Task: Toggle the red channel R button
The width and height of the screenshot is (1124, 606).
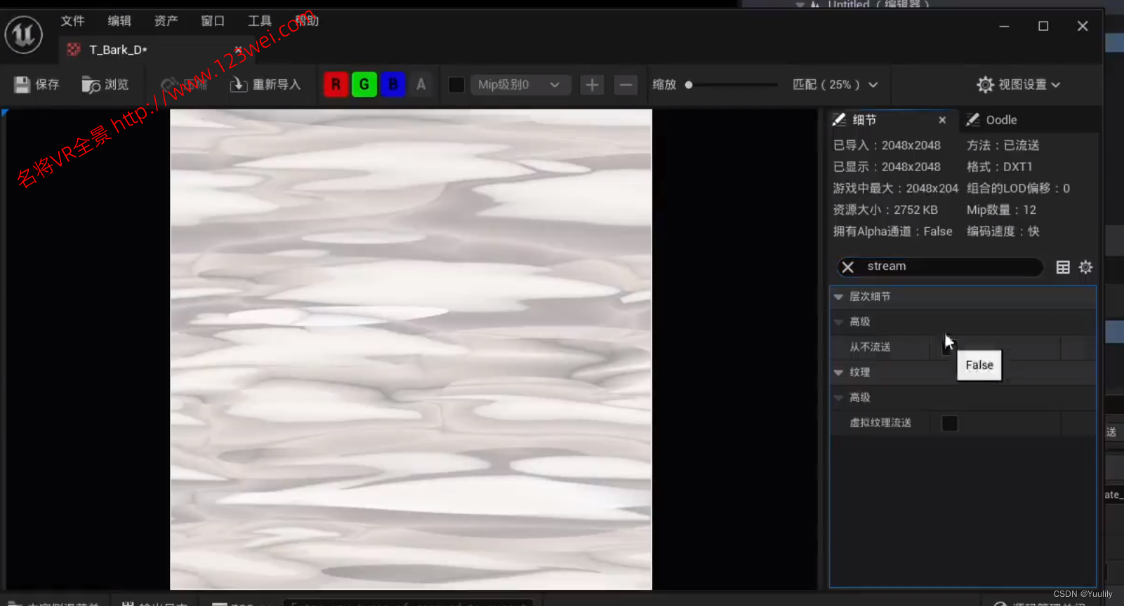Action: tap(336, 85)
